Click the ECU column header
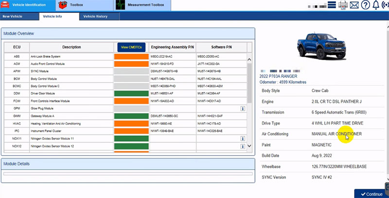The width and height of the screenshot is (389, 198). pyautogui.click(x=17, y=47)
